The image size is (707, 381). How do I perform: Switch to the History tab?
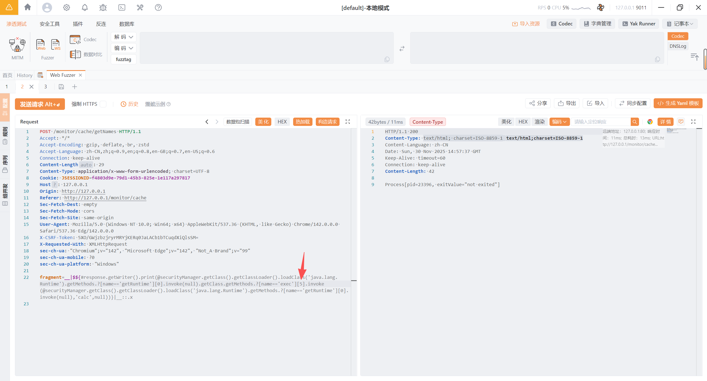(25, 75)
